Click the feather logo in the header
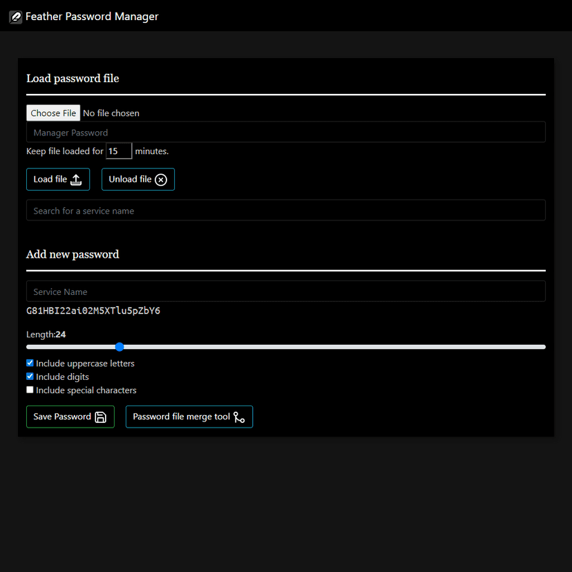 coord(15,17)
